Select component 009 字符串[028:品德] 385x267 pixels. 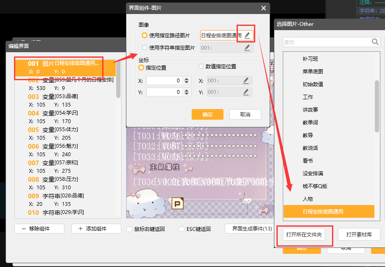pos(65,200)
